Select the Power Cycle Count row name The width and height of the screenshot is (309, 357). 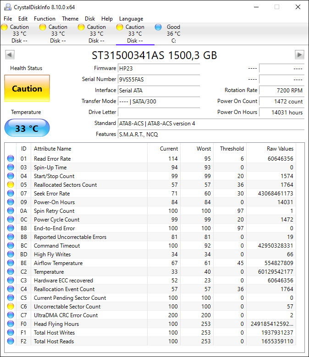point(56,220)
